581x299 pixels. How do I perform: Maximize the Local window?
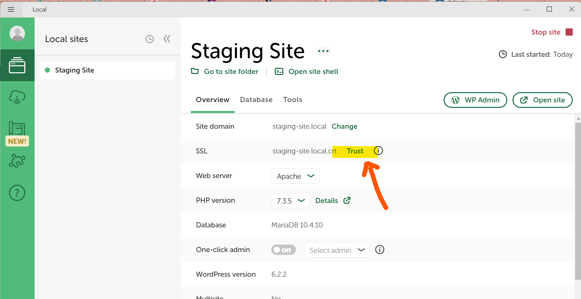(x=549, y=9)
